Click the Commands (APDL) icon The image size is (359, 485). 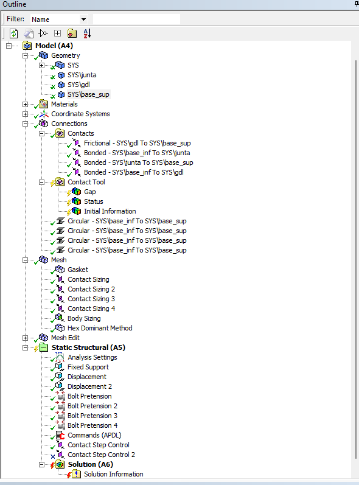(60, 435)
